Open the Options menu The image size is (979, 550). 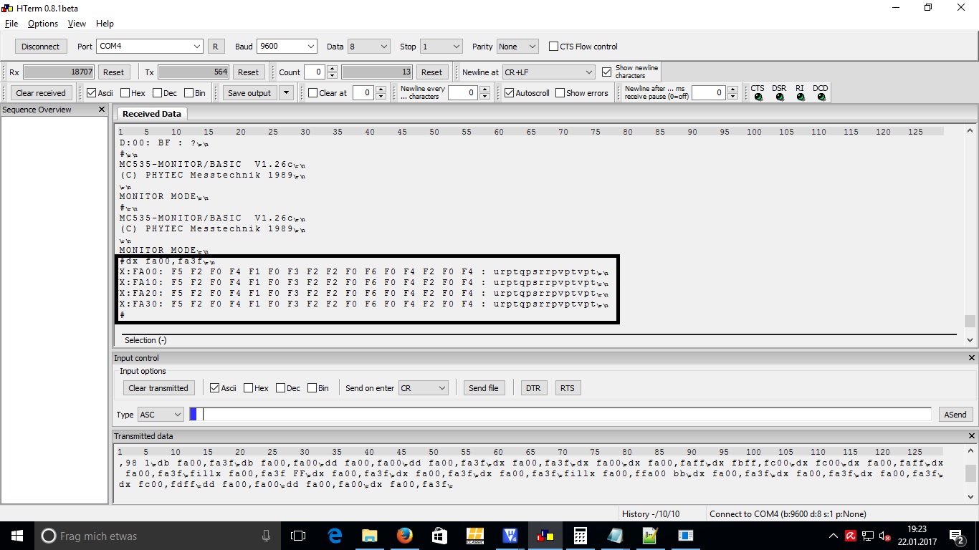tap(43, 24)
